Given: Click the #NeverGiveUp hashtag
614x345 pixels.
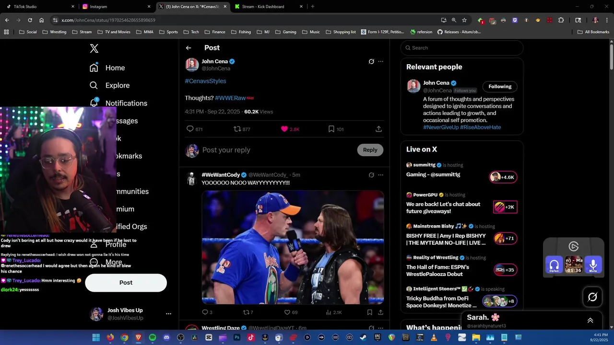Looking at the screenshot, I should [441, 127].
